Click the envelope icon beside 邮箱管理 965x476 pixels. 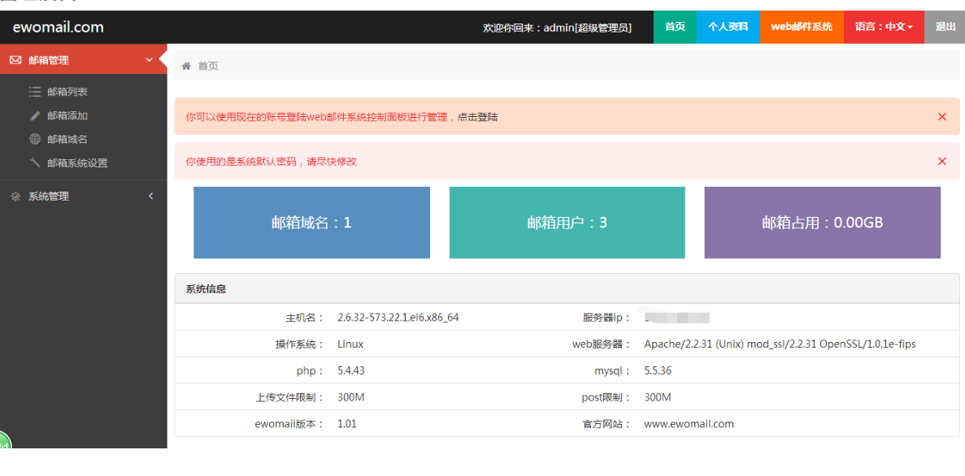pyautogui.click(x=15, y=60)
